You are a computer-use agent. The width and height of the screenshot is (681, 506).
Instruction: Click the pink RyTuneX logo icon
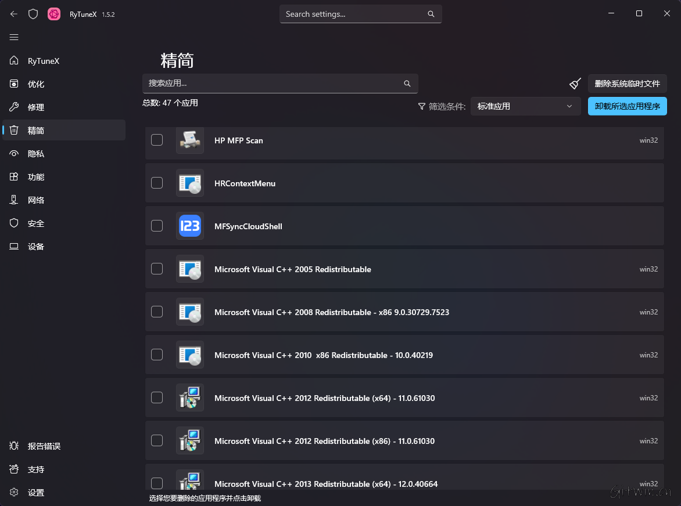point(54,14)
